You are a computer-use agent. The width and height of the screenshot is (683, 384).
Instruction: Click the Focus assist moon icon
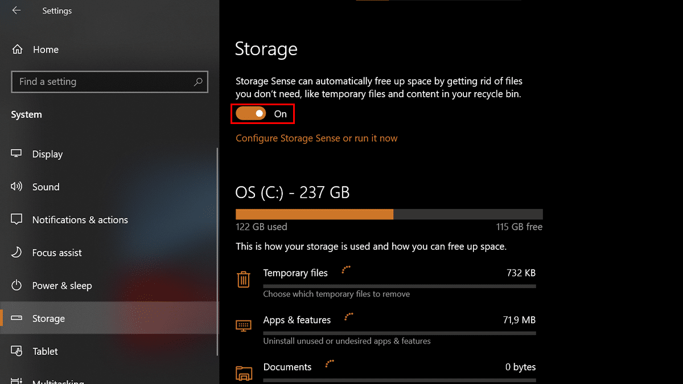click(17, 253)
